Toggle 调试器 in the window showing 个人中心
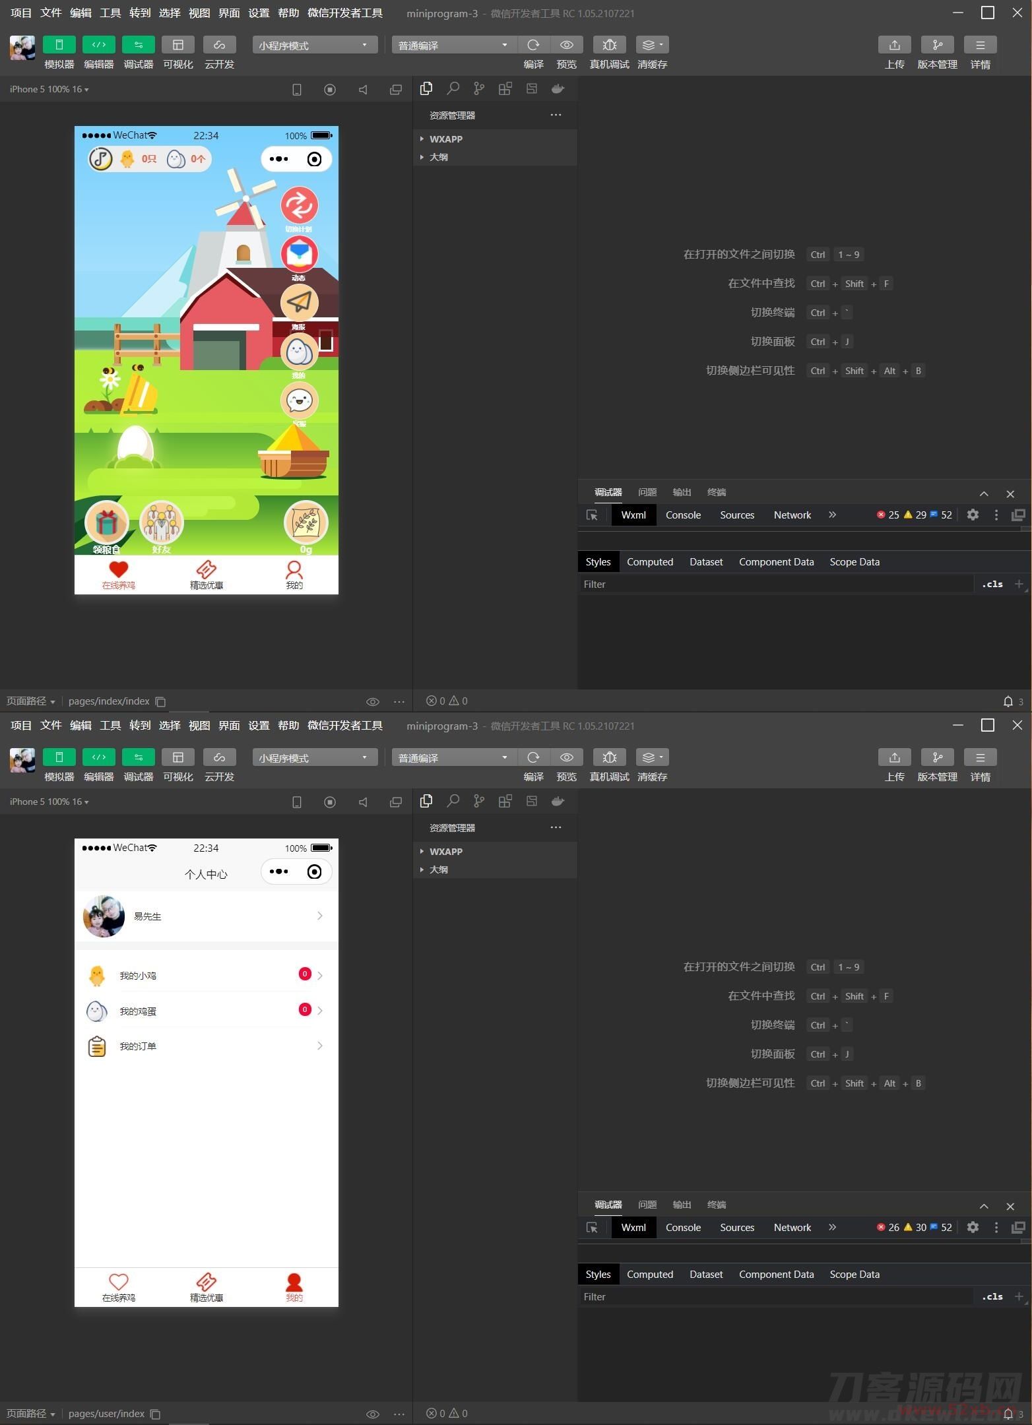This screenshot has width=1032, height=1425. (138, 757)
